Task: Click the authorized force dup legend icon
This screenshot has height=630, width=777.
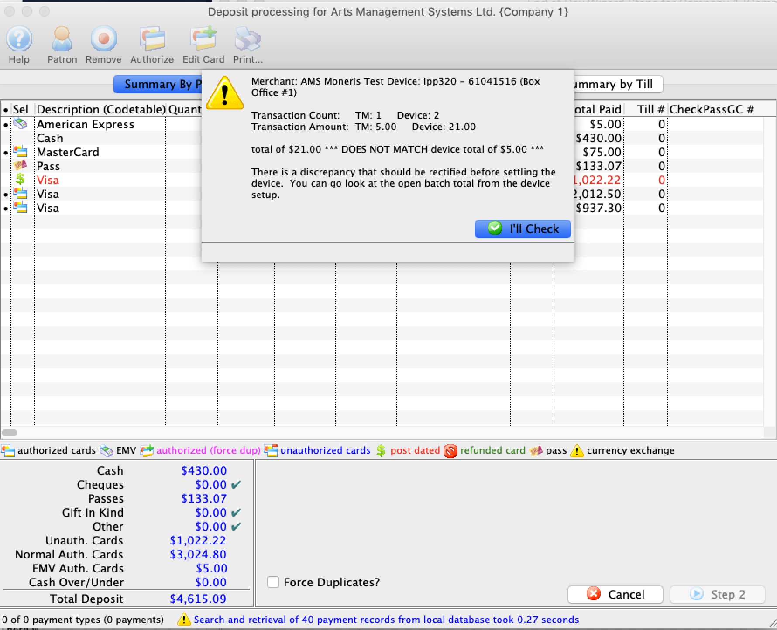Action: click(147, 450)
